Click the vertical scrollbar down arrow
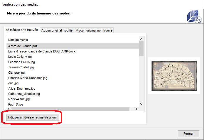 pos(141,104)
